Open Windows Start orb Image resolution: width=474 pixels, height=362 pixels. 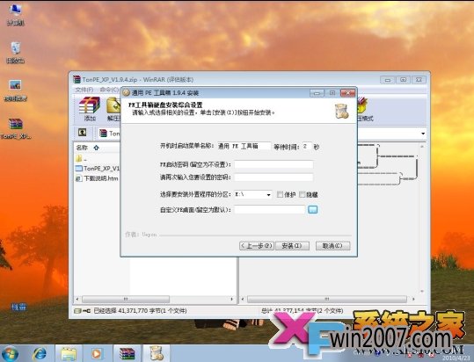point(10,353)
